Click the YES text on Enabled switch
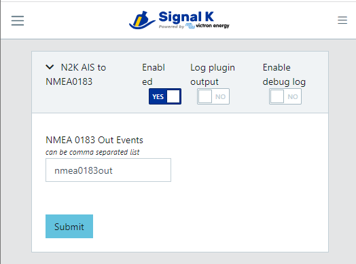This screenshot has height=264, width=356. 158,97
